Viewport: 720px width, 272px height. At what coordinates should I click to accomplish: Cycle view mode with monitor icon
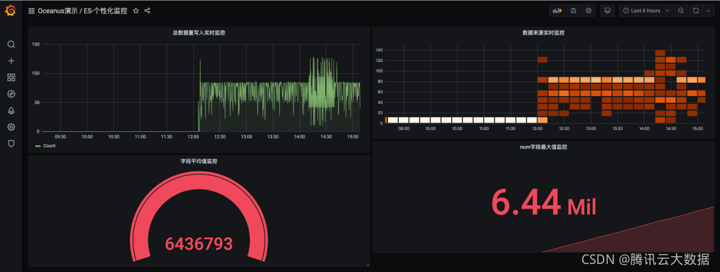pos(607,11)
